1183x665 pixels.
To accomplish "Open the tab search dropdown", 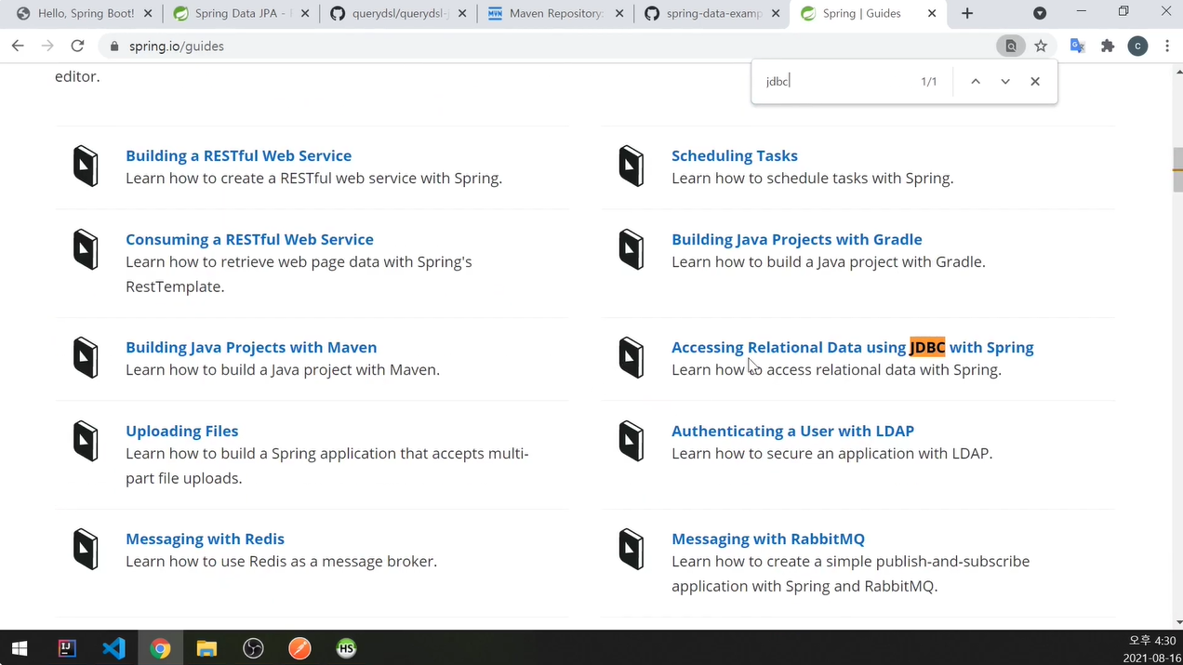I will (1040, 13).
